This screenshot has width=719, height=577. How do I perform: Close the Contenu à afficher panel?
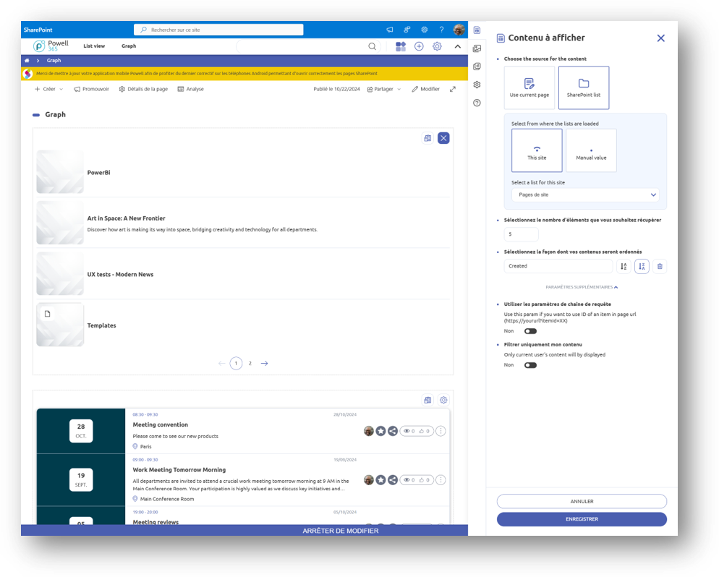660,38
